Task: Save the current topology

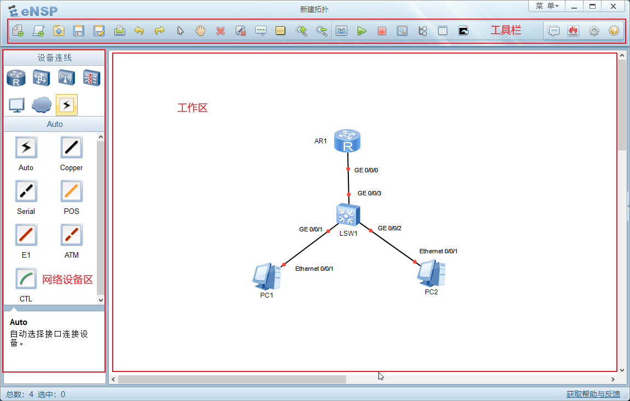Action: point(79,31)
